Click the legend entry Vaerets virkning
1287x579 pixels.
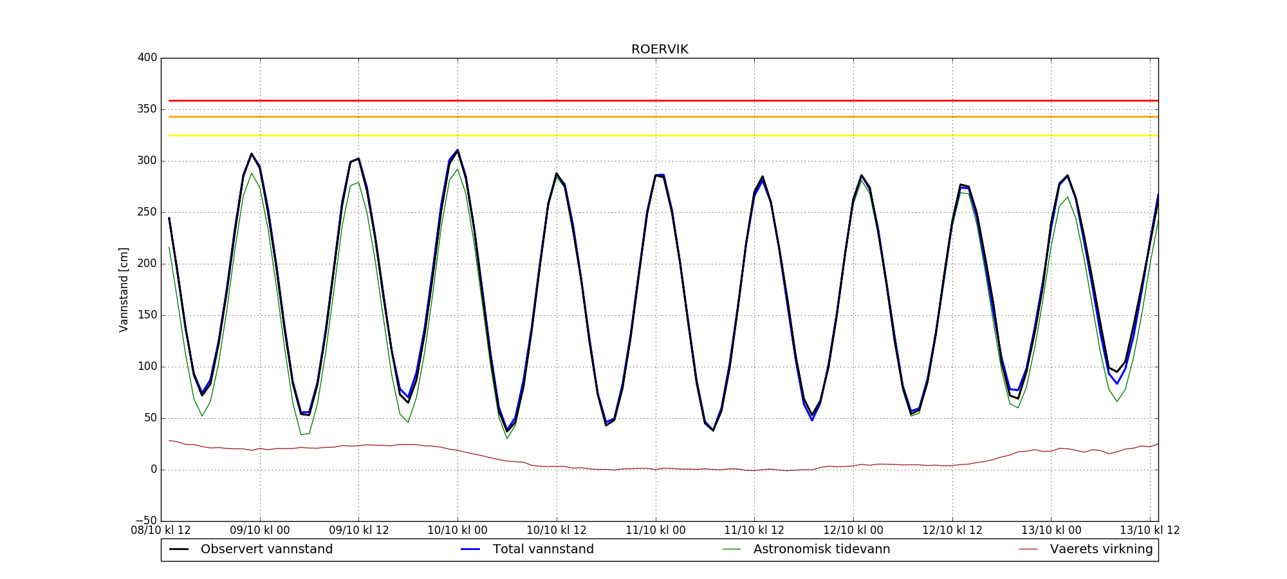click(1101, 549)
